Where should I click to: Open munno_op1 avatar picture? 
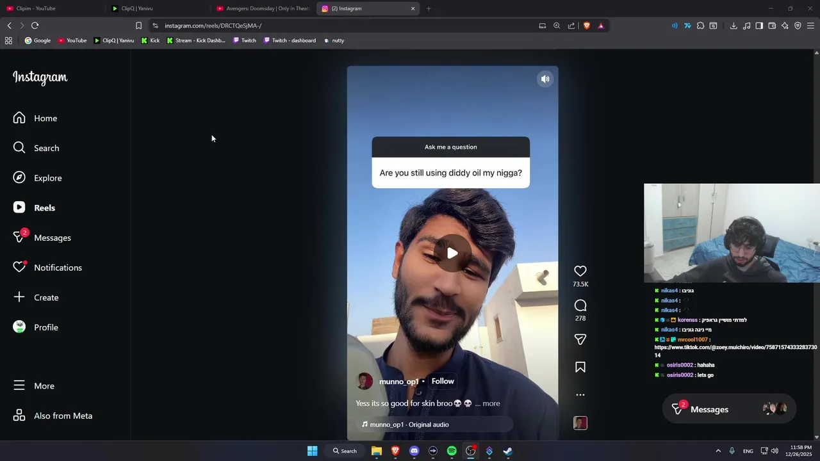[365, 381]
